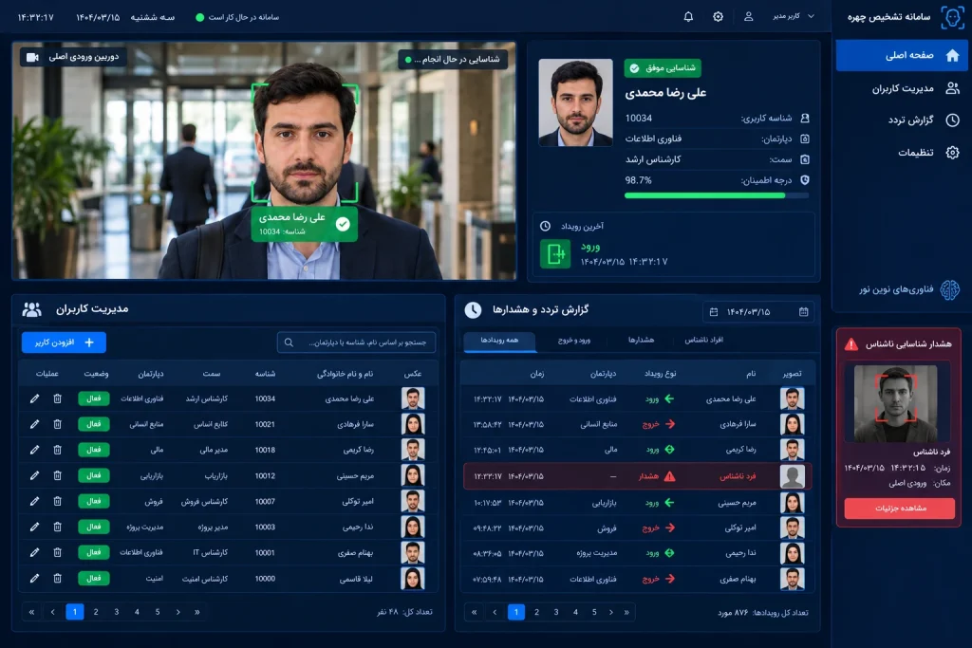Screen dimensions: 972x648
Task: Edit user 10000 with pencil icon
Action: [x=34, y=579]
